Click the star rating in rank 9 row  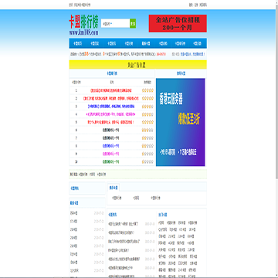147,154
